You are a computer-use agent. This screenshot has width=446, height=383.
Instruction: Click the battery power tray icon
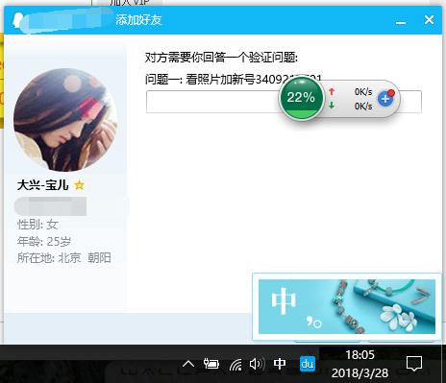click(x=211, y=364)
